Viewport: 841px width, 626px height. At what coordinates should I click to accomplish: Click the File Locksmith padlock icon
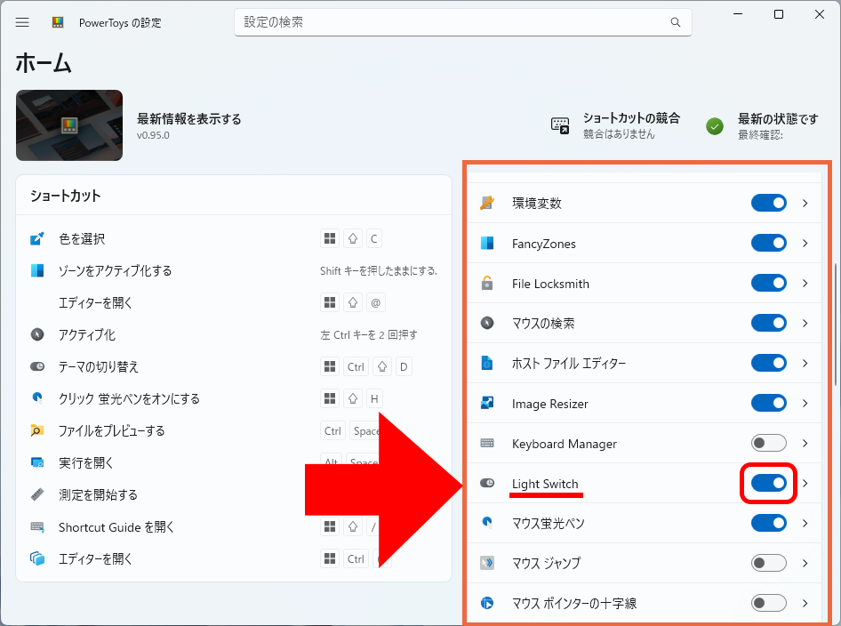point(487,284)
